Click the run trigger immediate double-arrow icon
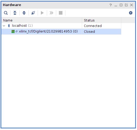Screen dimensions: 137x130 coord(52,13)
